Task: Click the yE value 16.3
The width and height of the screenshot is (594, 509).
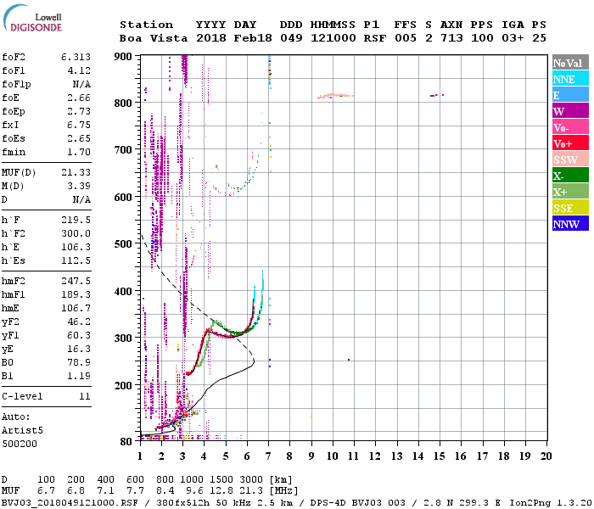Action: pyautogui.click(x=79, y=350)
